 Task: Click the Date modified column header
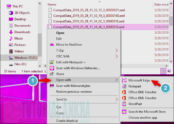point(161,5)
